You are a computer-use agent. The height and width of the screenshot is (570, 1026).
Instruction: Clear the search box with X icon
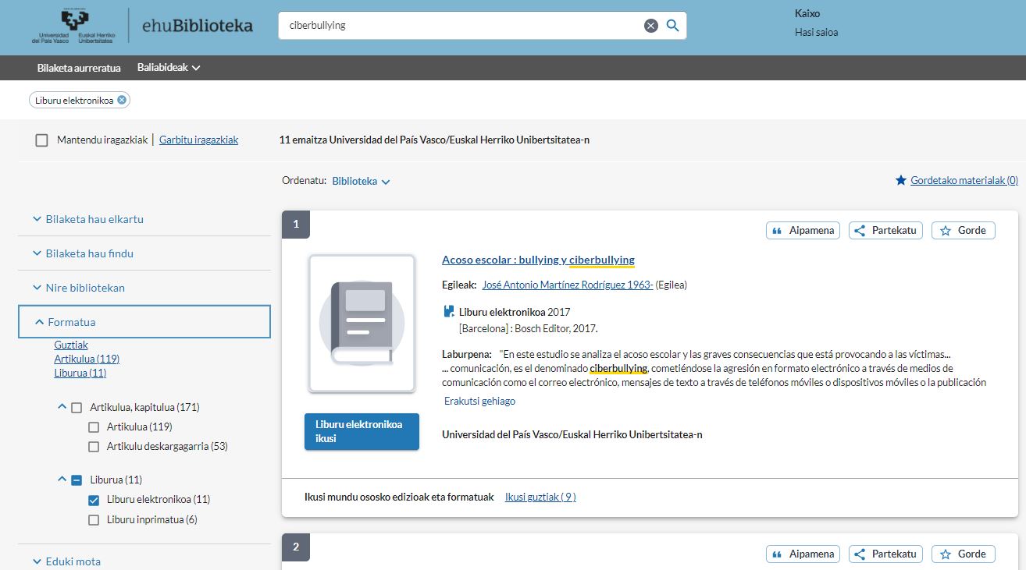pos(650,26)
